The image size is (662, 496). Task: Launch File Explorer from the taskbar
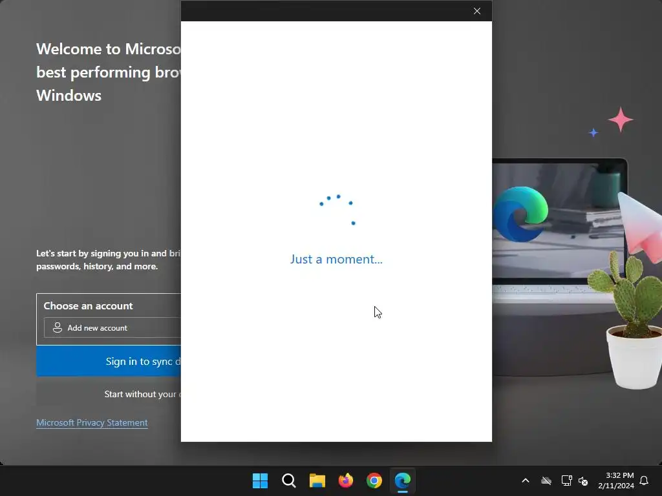point(317,480)
